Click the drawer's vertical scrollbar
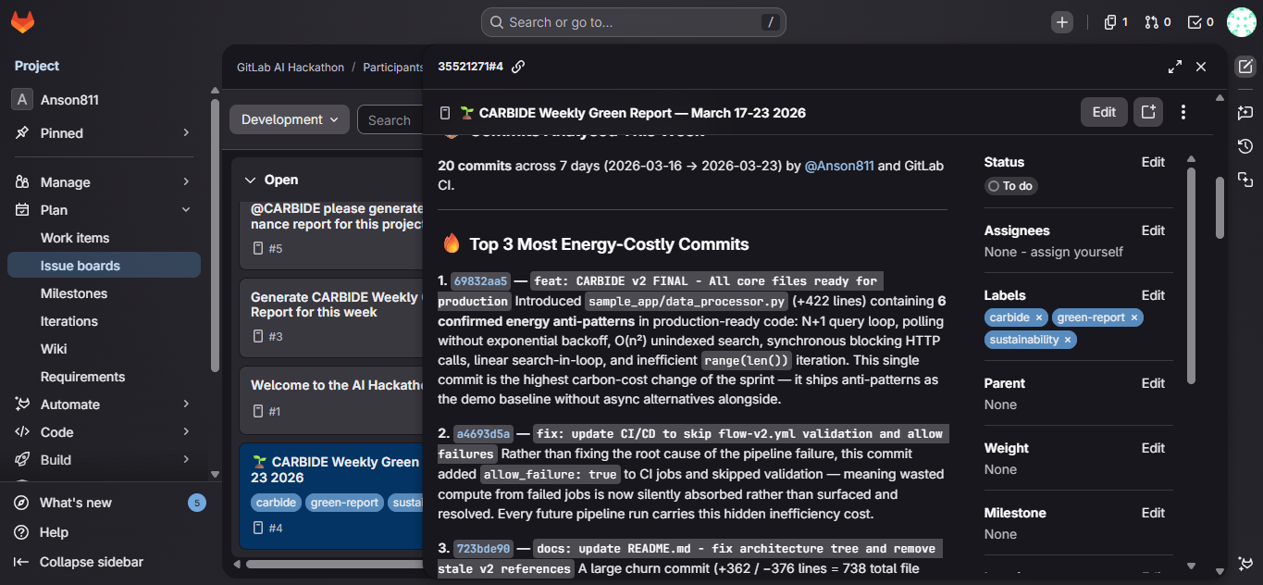The image size is (1263, 585). (x=1220, y=207)
